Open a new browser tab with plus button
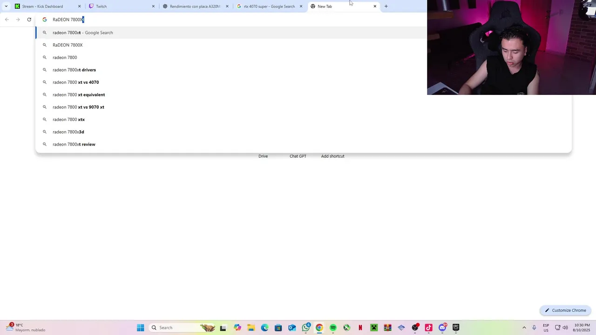 (x=386, y=7)
